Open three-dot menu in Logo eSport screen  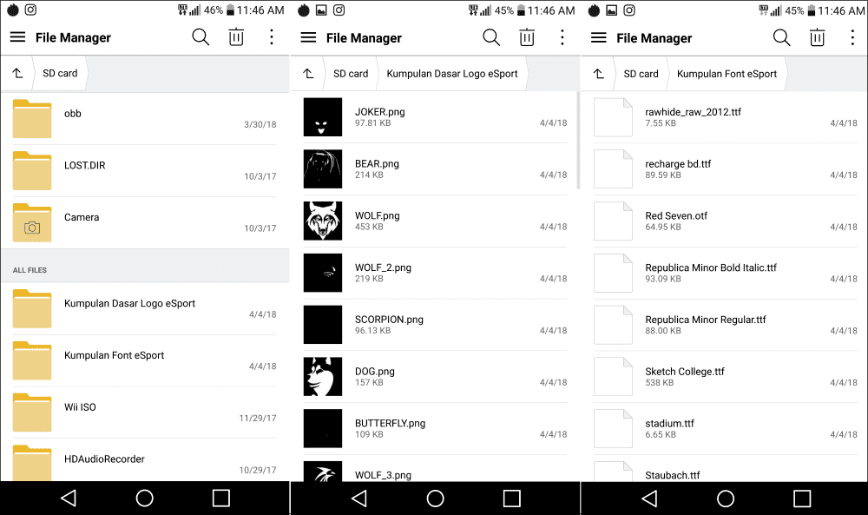(x=562, y=37)
